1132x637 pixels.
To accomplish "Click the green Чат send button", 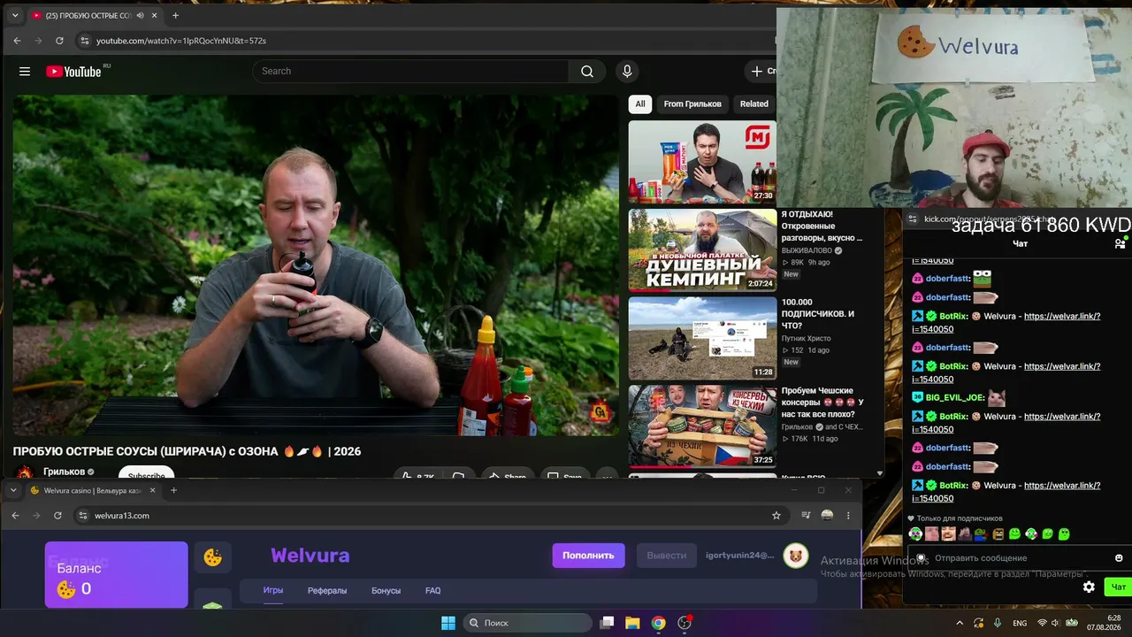I will 1119,587.
